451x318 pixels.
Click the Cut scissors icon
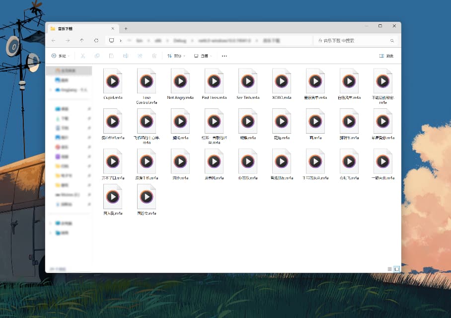point(83,56)
